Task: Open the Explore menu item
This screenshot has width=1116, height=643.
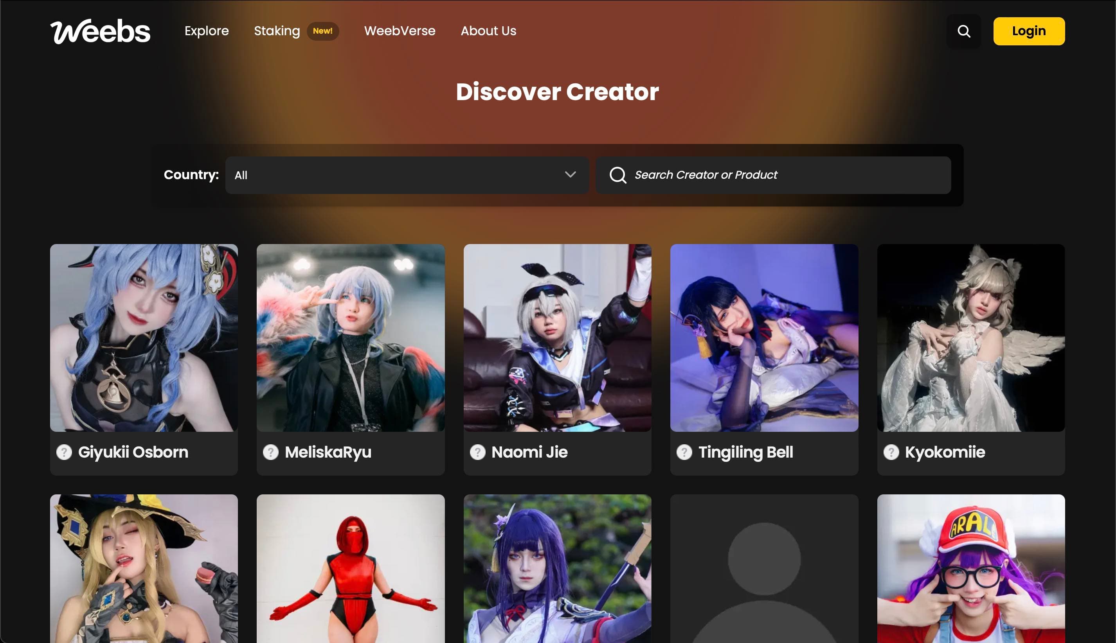Action: click(207, 31)
